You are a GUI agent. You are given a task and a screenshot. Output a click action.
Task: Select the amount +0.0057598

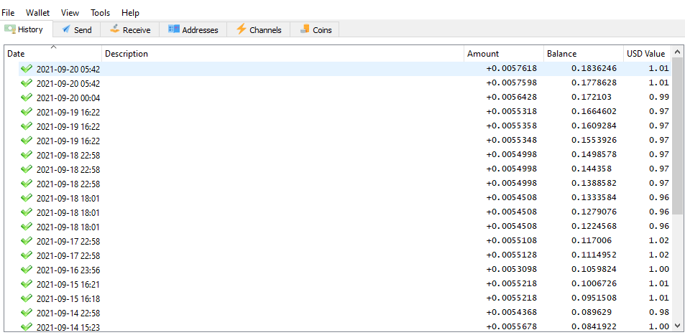[512, 83]
